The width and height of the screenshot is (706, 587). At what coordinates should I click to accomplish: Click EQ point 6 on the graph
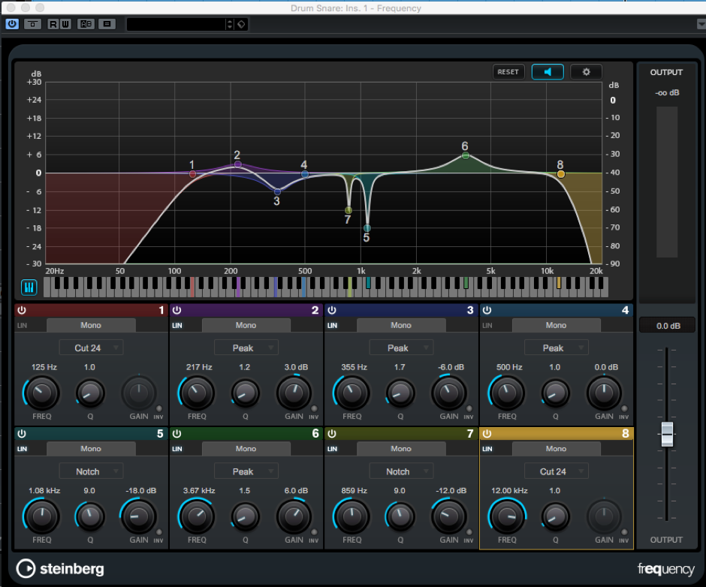click(x=466, y=155)
